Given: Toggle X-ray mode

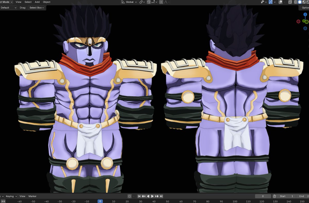Looking at the screenshot, I should (x=290, y=2).
